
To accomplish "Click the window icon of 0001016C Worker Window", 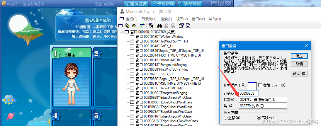I will pos(132,37).
